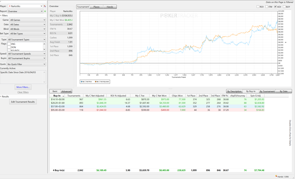Sort by the Chips Won column header
Viewport: 295px width, 179px height.
pyautogui.click(x=177, y=96)
